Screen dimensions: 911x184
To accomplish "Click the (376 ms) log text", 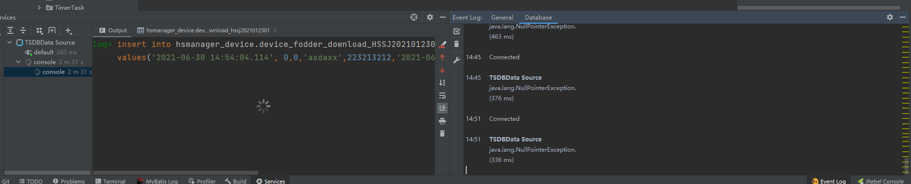I will [x=501, y=98].
